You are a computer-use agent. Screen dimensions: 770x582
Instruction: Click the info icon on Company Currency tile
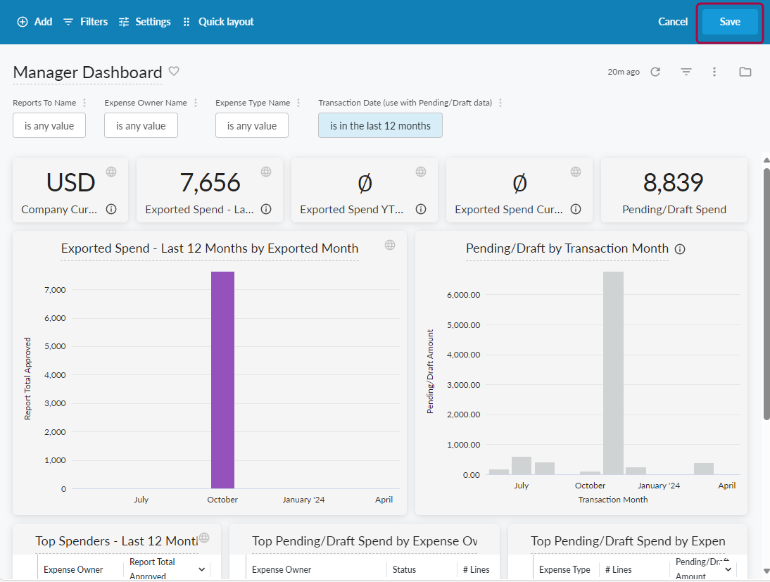(x=111, y=209)
